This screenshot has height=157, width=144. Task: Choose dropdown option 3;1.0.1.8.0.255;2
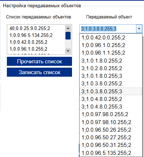[x=111, y=61]
